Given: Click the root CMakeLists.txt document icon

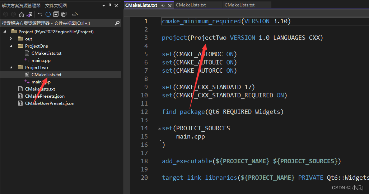Looking at the screenshot, I should point(20,89).
